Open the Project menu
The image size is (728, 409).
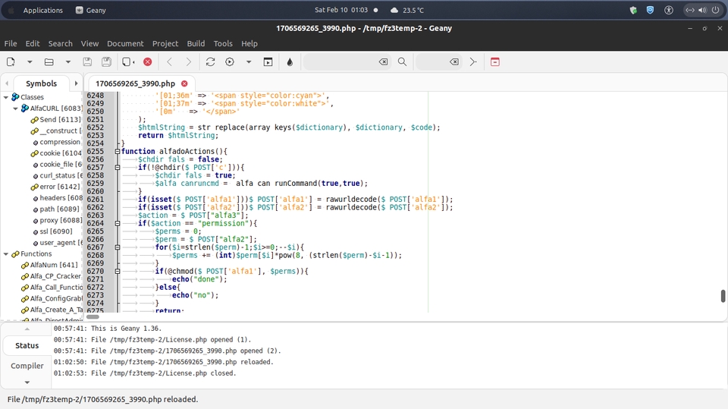(x=165, y=43)
